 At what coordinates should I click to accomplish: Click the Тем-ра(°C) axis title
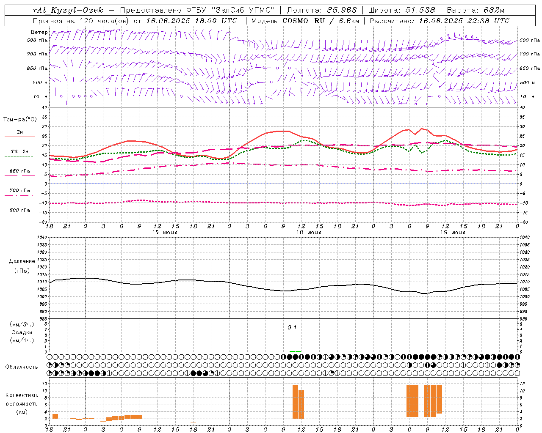(20, 120)
